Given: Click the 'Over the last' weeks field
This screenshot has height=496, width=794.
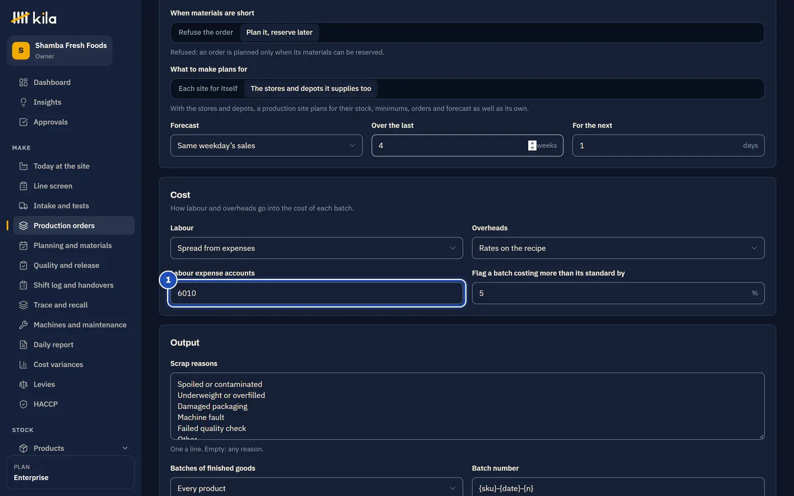Looking at the screenshot, I should pyautogui.click(x=468, y=145).
